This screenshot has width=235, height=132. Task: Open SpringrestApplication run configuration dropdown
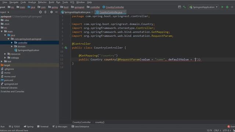(x=203, y=7)
